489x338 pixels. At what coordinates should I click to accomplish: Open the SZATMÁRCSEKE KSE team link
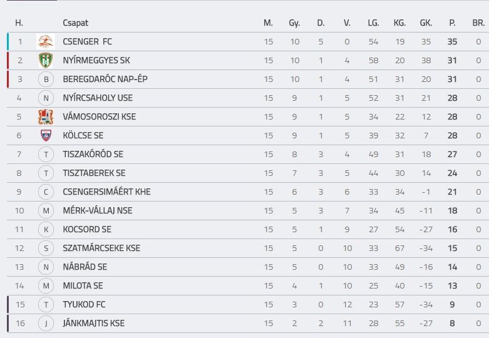pos(101,248)
